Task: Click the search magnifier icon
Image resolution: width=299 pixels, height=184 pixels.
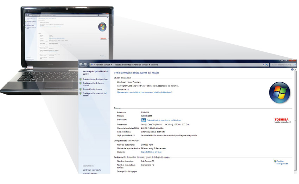Action: pos(295,65)
